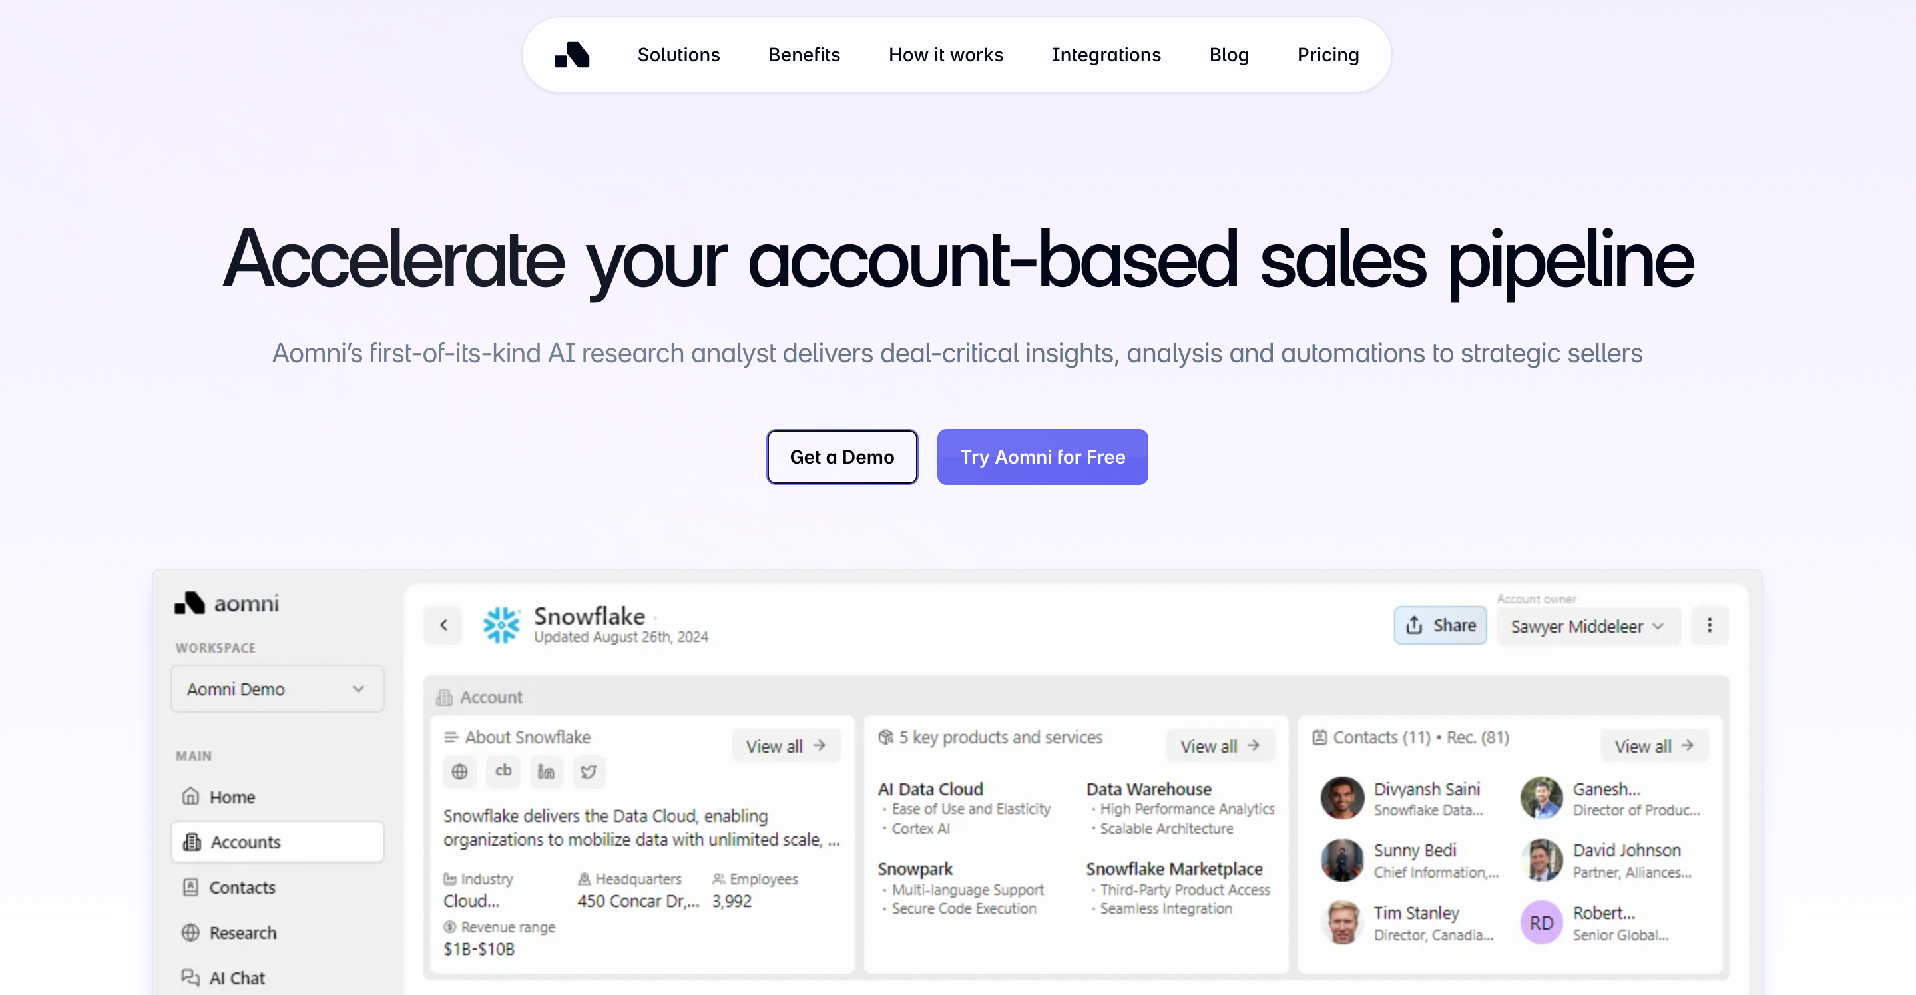Click the Crunchbase icon under About Snowflake

[x=503, y=772]
